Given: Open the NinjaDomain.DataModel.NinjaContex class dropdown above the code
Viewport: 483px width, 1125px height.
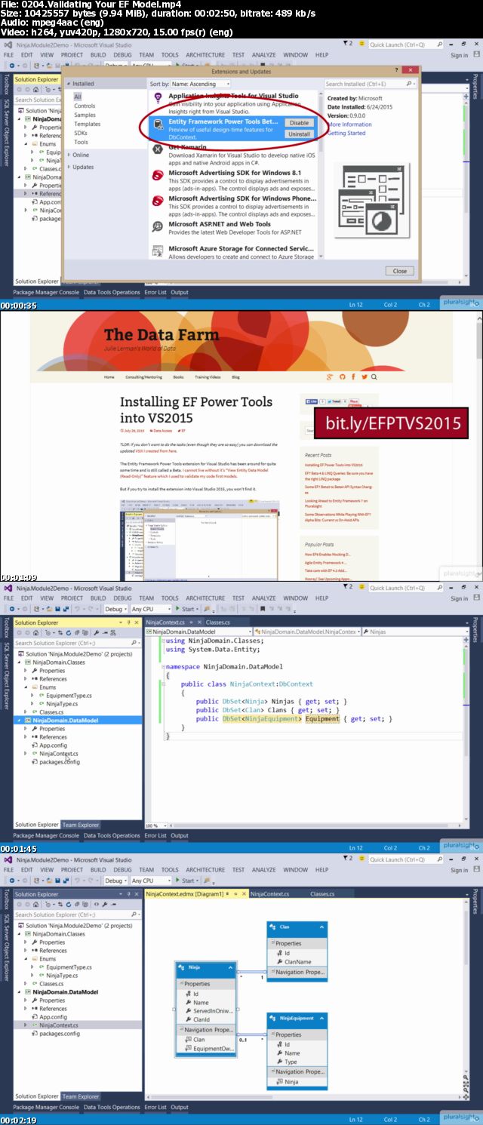Looking at the screenshot, I should click(x=308, y=631).
